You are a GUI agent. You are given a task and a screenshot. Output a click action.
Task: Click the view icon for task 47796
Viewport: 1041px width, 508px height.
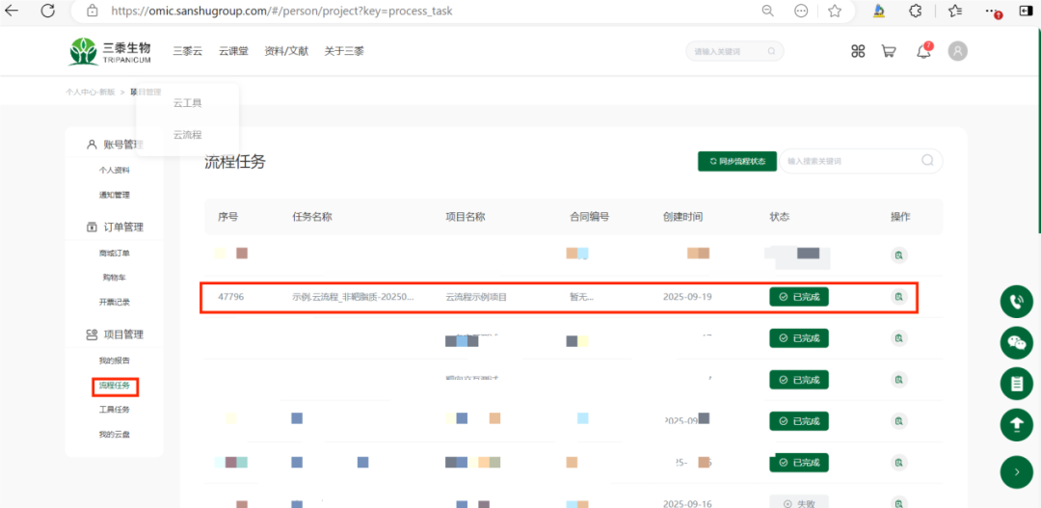[x=898, y=297]
